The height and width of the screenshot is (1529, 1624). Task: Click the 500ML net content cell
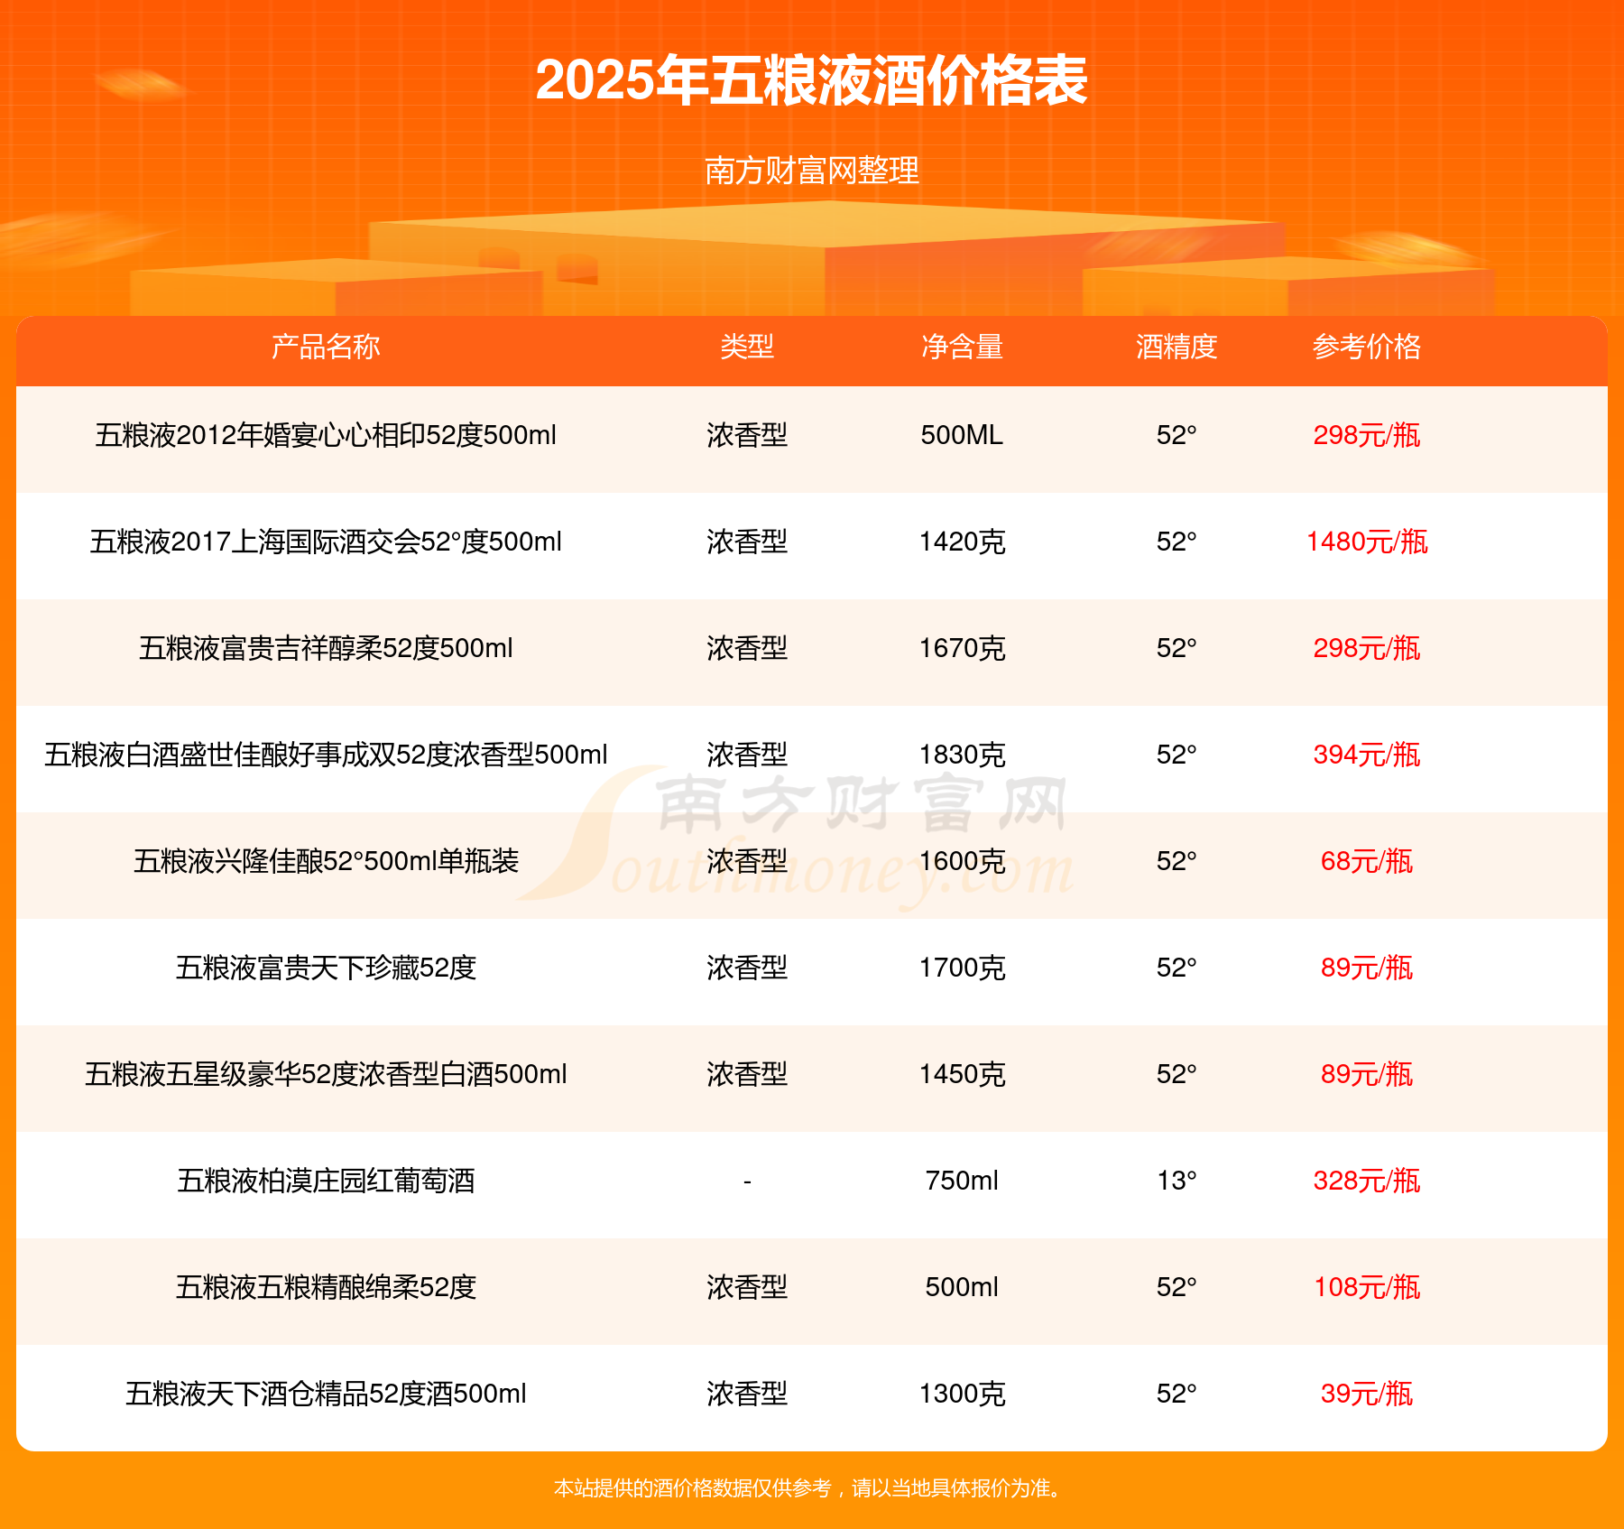point(962,435)
